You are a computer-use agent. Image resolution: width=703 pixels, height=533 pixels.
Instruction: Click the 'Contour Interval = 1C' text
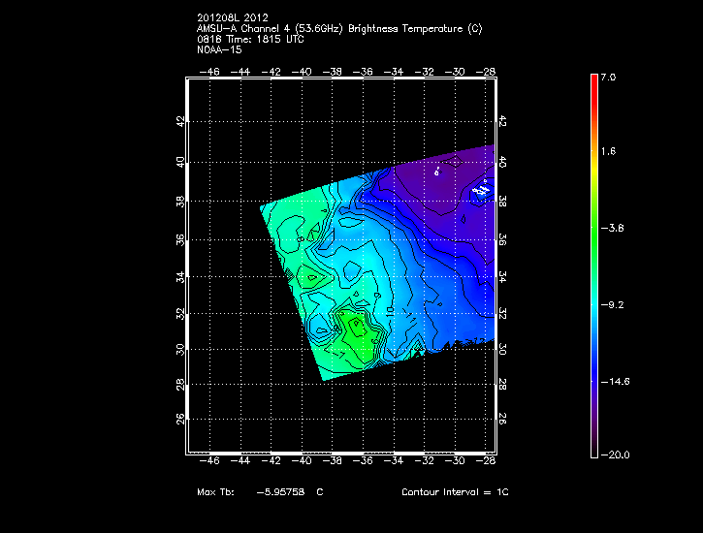pyautogui.click(x=455, y=492)
